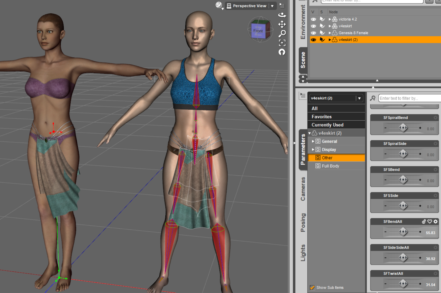
Task: Hide the Genesis 8 Female node
Action: click(313, 33)
